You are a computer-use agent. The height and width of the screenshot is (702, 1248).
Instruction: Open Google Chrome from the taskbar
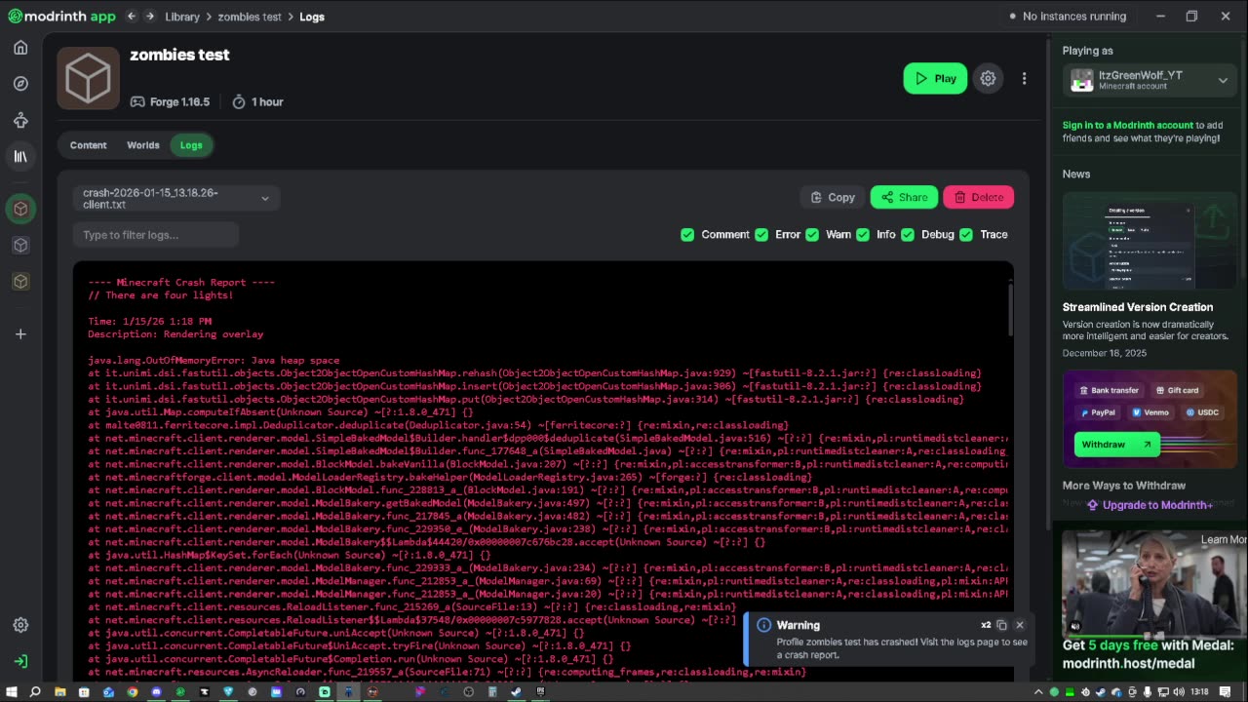[132, 692]
